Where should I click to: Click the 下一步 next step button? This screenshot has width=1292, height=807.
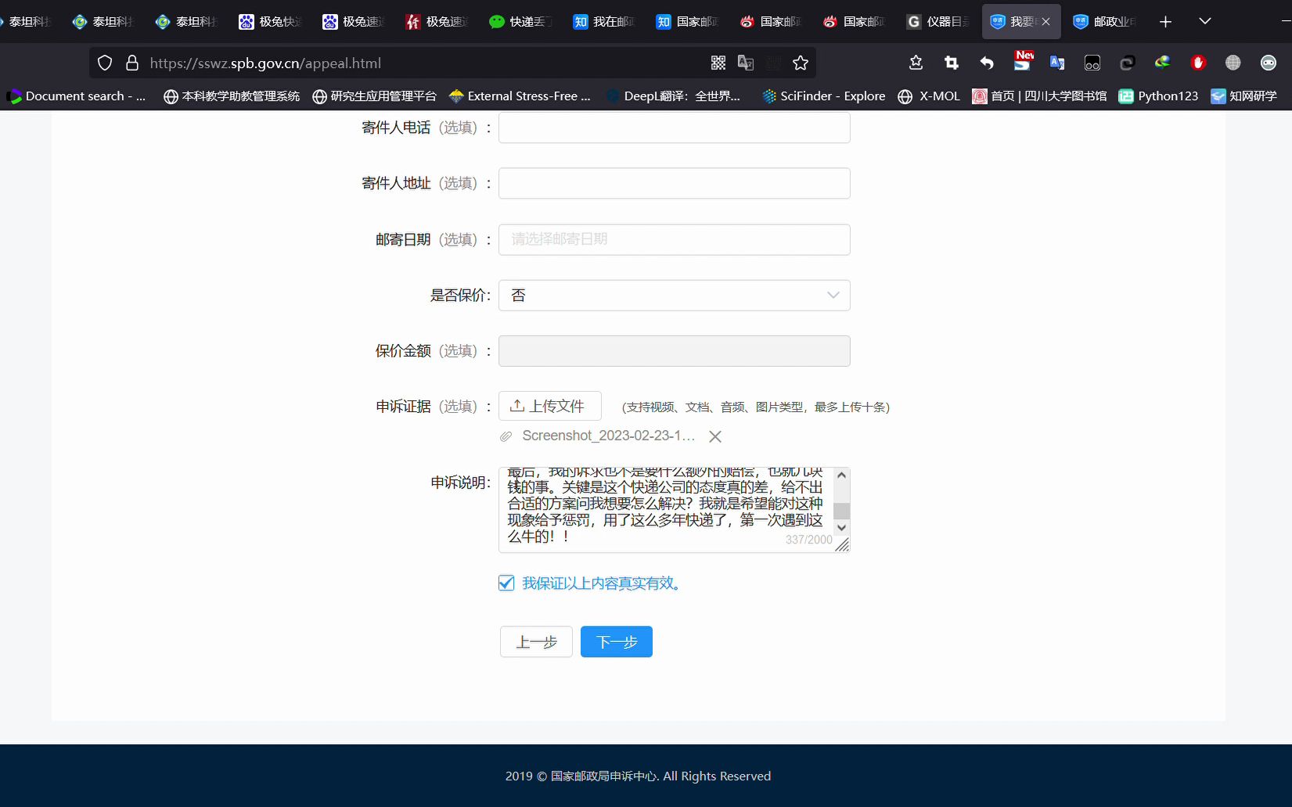(617, 642)
